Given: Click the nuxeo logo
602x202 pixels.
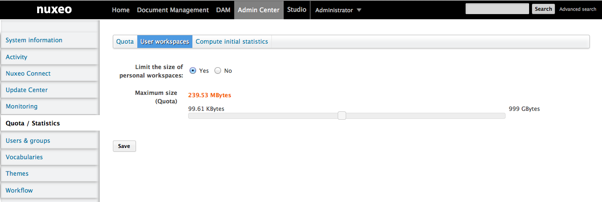Looking at the screenshot, I should (54, 9).
